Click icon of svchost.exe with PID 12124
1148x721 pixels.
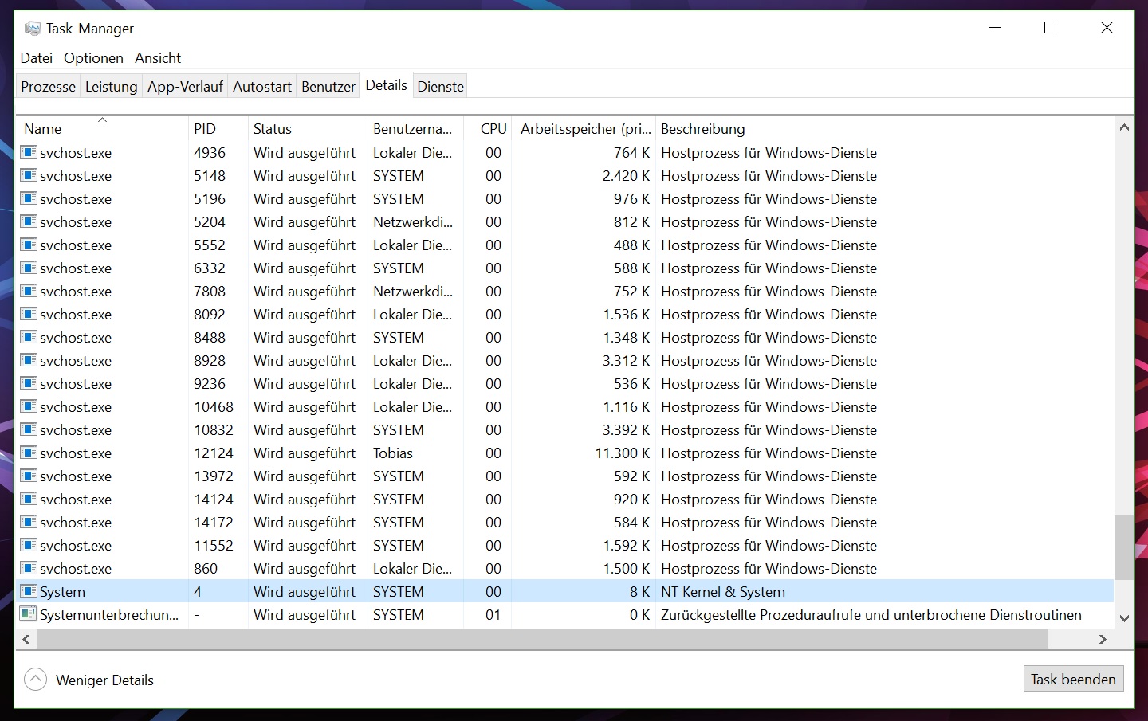pyautogui.click(x=29, y=453)
